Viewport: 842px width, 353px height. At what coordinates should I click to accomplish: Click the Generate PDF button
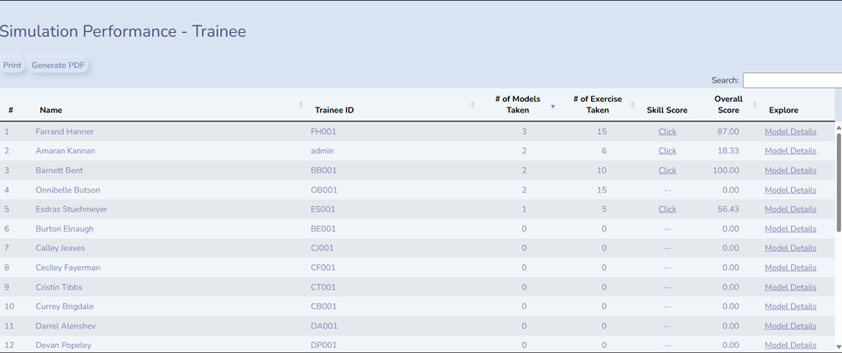coord(58,66)
